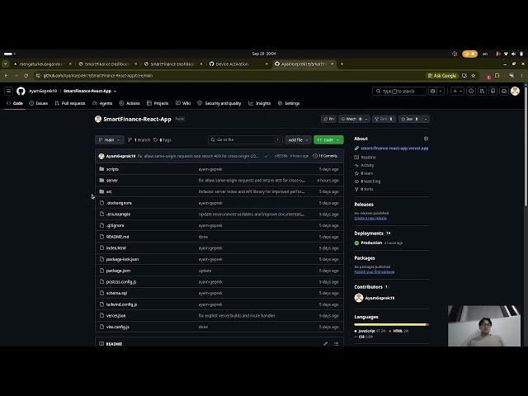Open the README.md file
Screen dimensions: 528x396
click(117, 237)
